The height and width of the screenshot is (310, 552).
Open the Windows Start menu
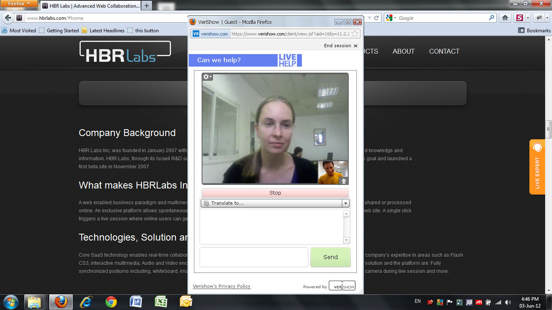(11, 302)
